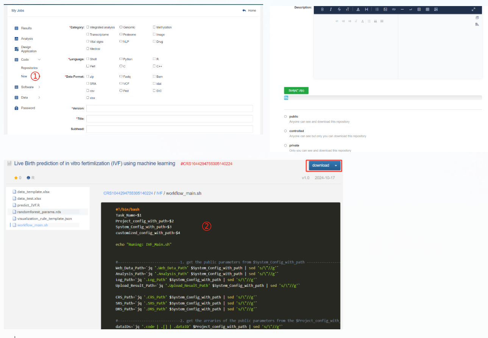Select the private visibility radio button

point(285,146)
